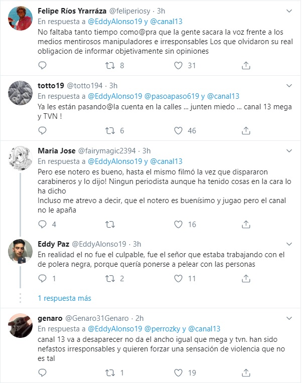Retweet totto19's tweet
Viewport: 304px width, 383px height.
pos(110,131)
